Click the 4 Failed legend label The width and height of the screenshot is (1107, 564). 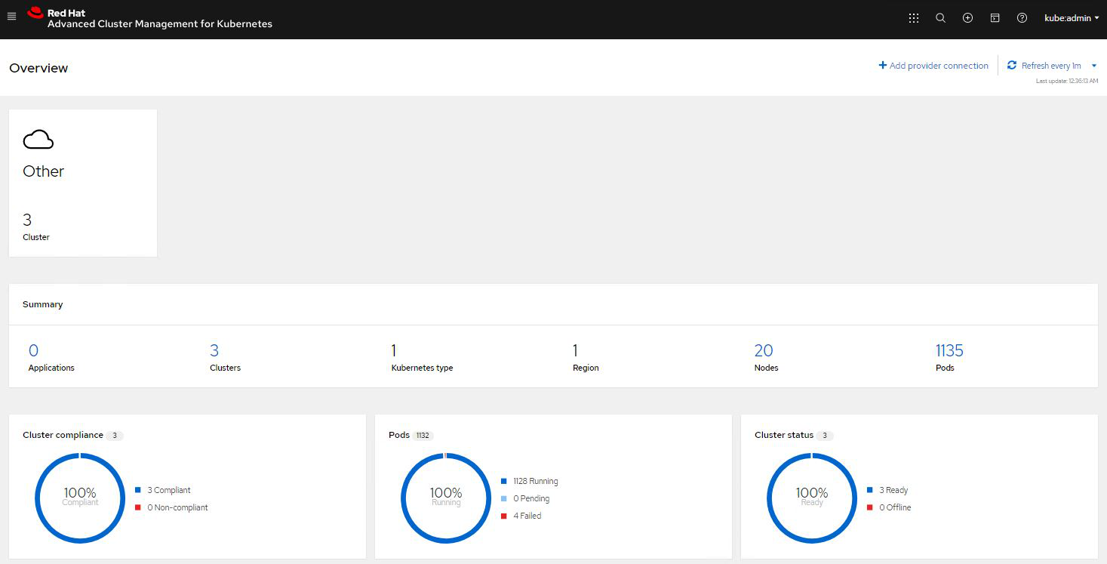[527, 516]
